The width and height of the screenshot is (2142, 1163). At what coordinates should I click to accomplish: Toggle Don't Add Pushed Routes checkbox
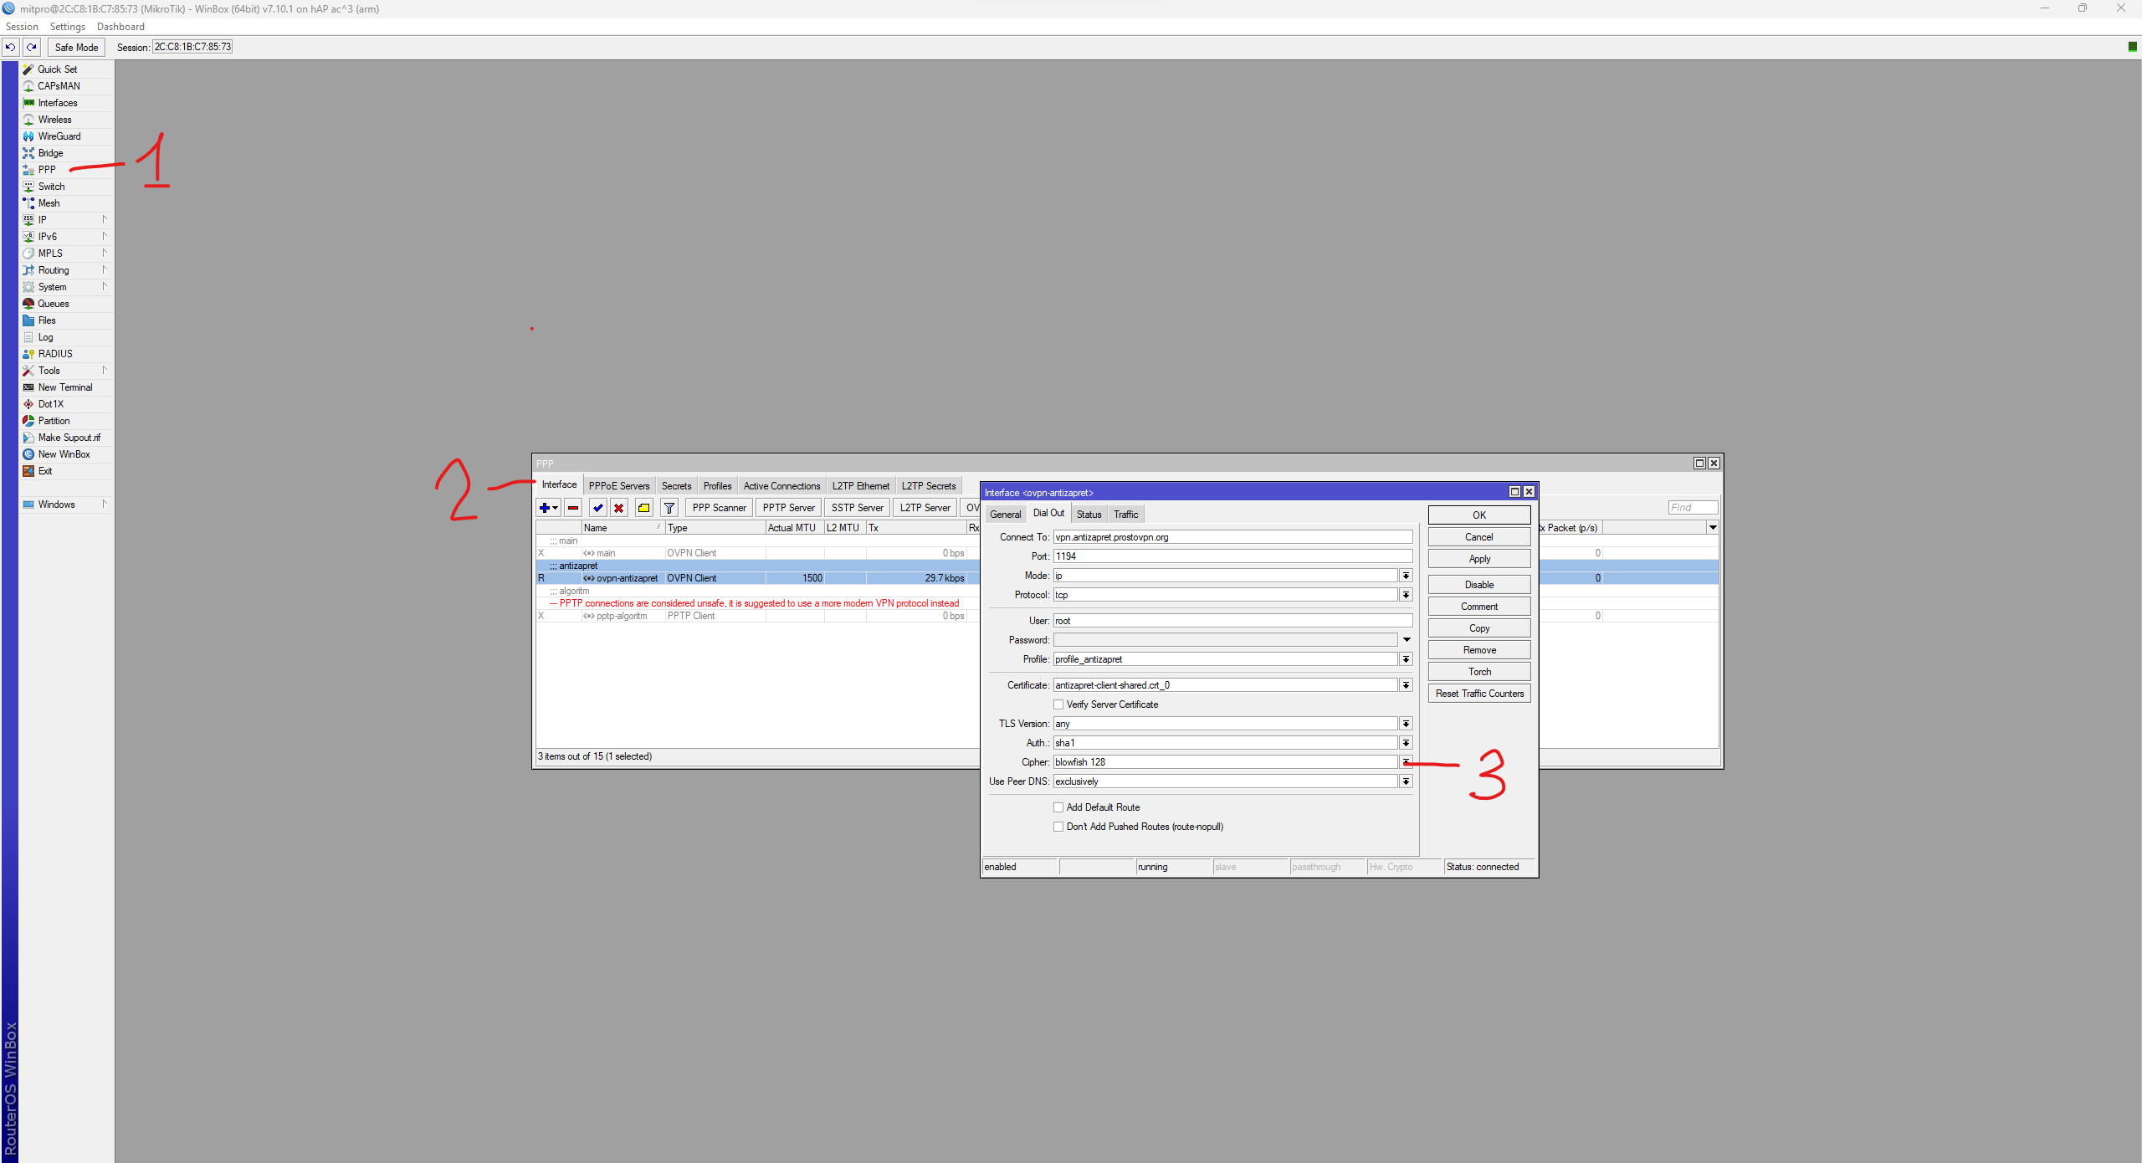point(1059,827)
